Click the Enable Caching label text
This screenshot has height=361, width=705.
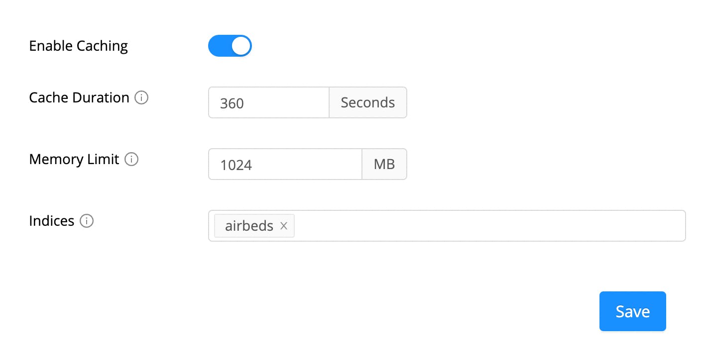pyautogui.click(x=78, y=46)
